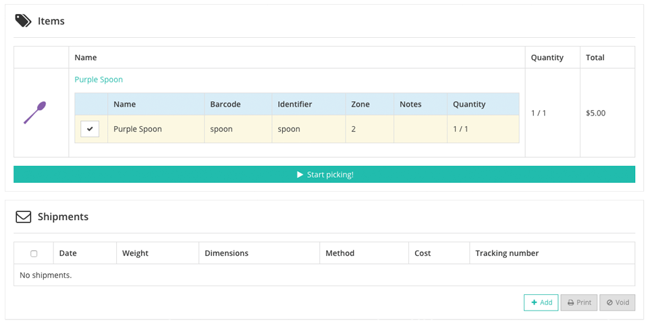Click Purple Spoon name in the yellow row
Viewport: 648px width, 324px height.
point(138,129)
